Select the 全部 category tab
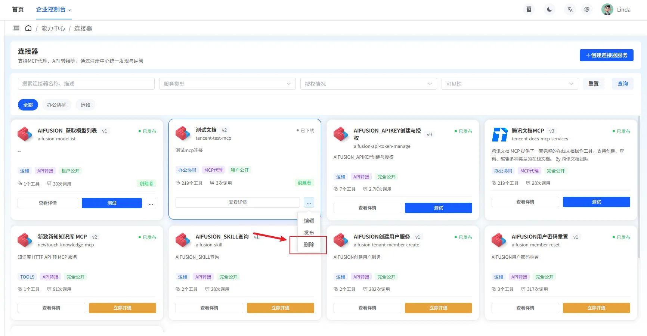This screenshot has height=336, width=647. 28,105
